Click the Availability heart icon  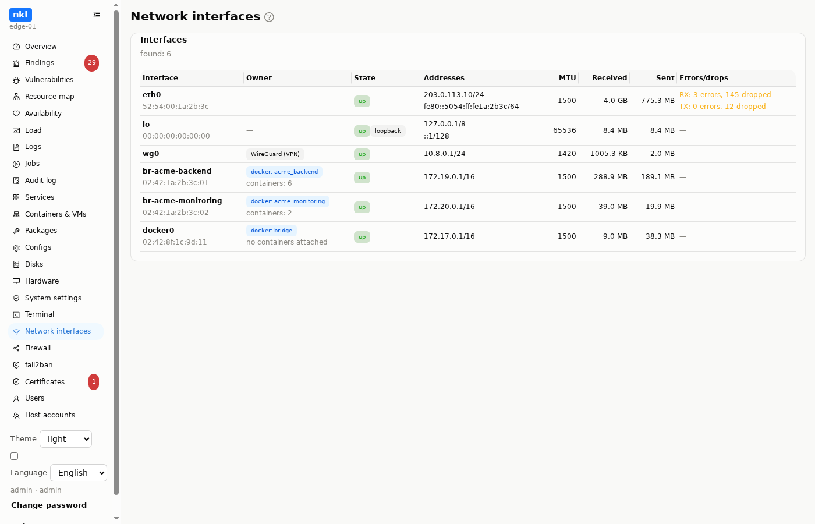[x=16, y=114]
